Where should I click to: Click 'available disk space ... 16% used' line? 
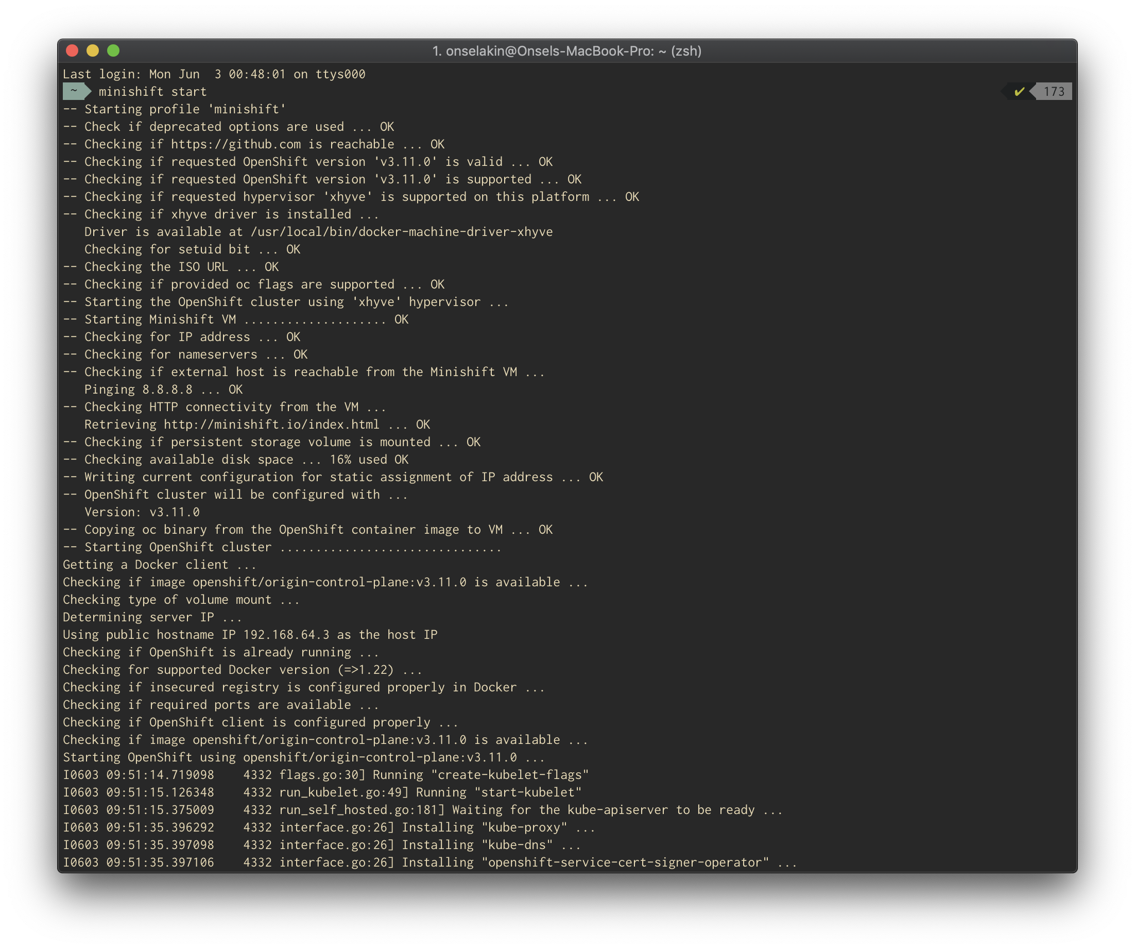(x=236, y=460)
